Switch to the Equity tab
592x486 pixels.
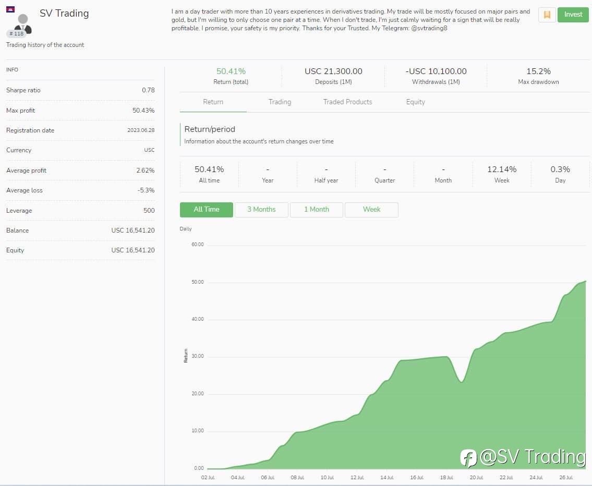415,102
